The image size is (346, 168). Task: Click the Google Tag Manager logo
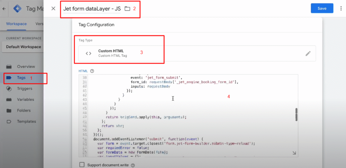click(17, 9)
